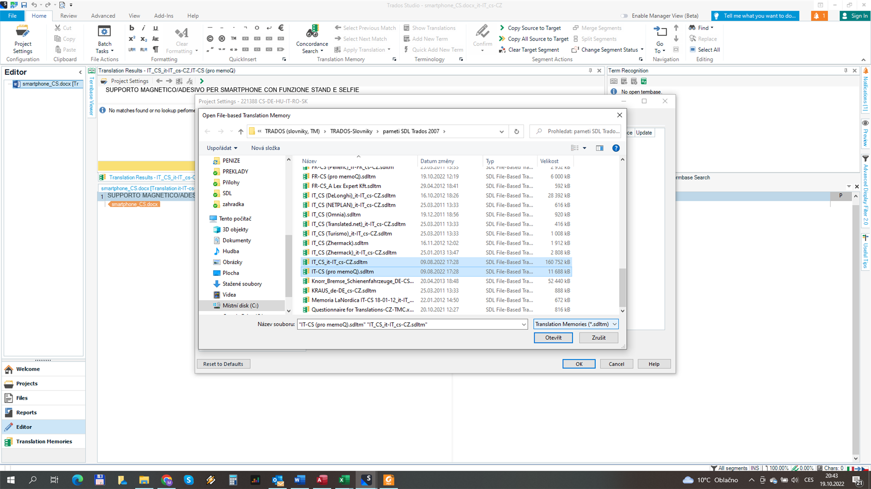Click Sign In button
Image resolution: width=871 pixels, height=489 pixels.
[855, 16]
